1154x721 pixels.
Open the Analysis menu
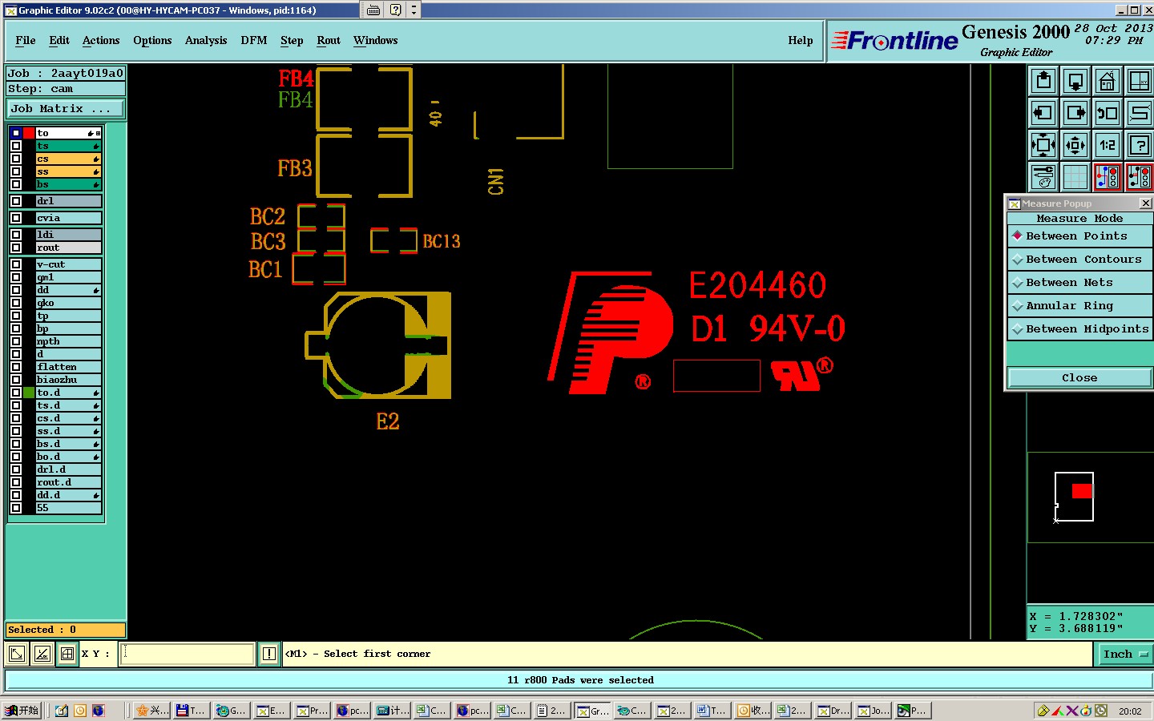tap(206, 41)
